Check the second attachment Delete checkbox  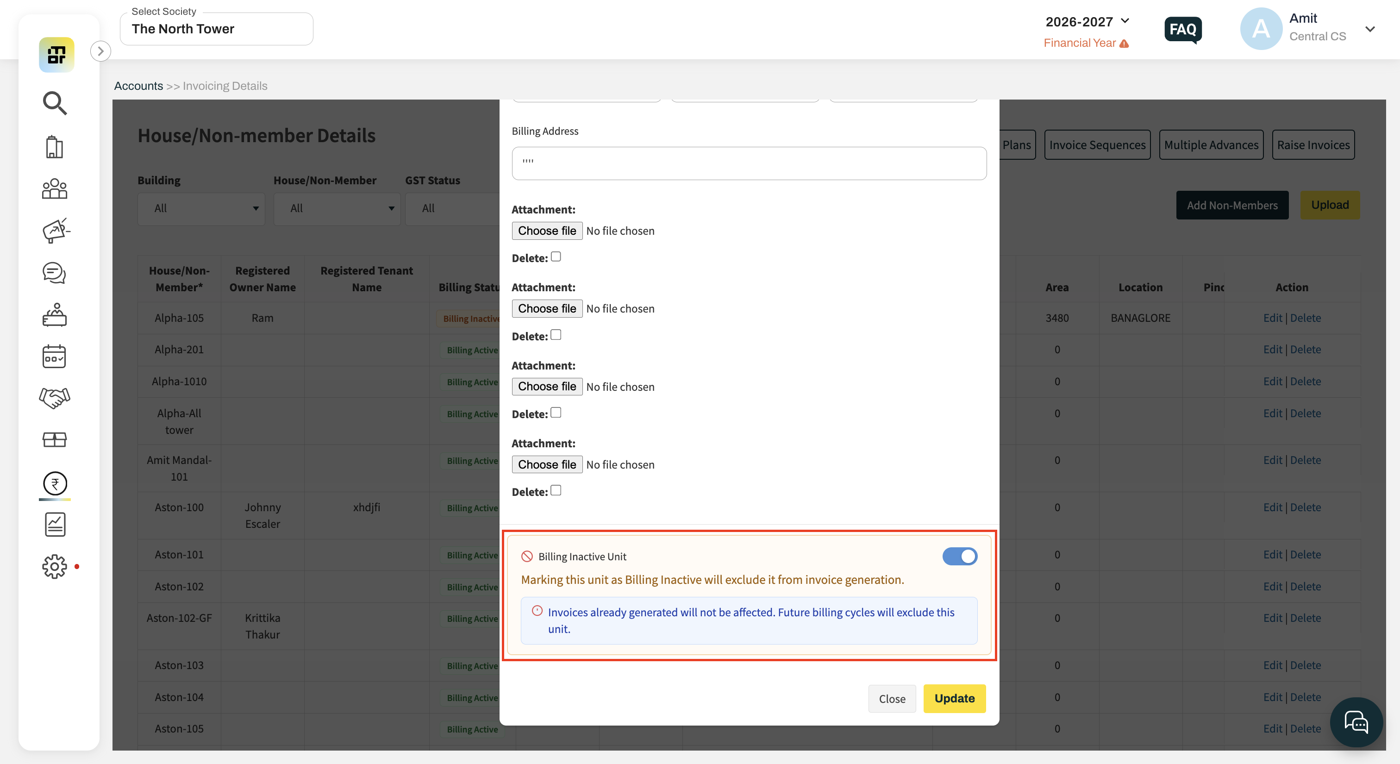coord(556,335)
